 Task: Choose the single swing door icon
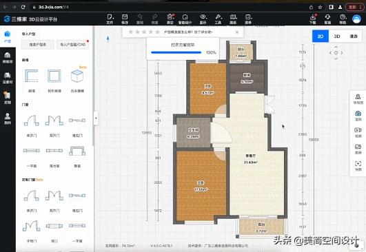coord(32,120)
